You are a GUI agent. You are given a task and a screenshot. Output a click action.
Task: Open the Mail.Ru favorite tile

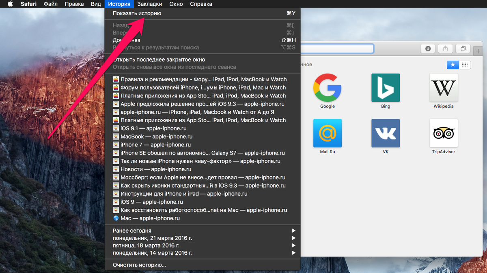pyautogui.click(x=327, y=133)
